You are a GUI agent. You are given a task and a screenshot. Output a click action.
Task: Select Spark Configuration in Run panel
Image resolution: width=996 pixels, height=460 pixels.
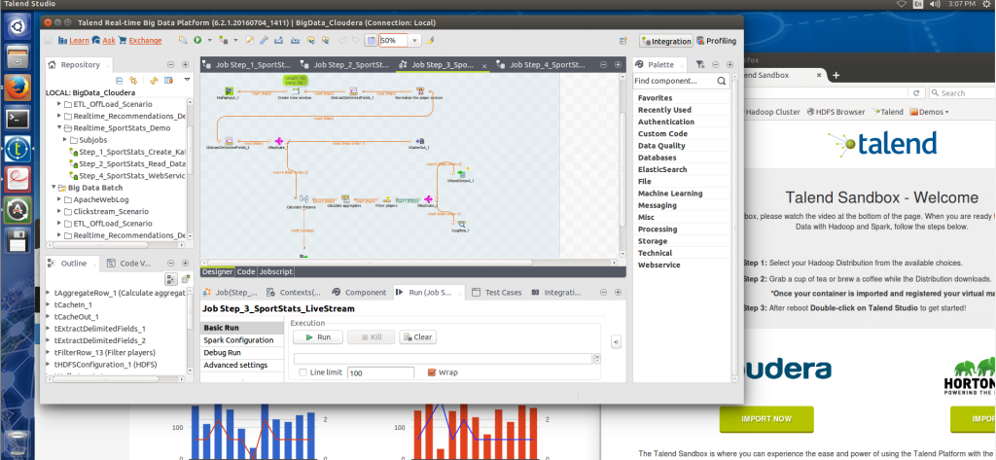click(x=241, y=340)
